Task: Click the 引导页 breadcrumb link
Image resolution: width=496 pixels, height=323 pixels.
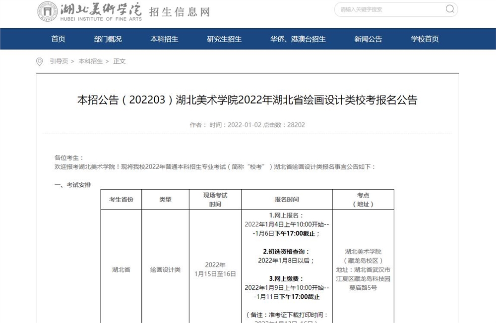Action: tap(59, 61)
